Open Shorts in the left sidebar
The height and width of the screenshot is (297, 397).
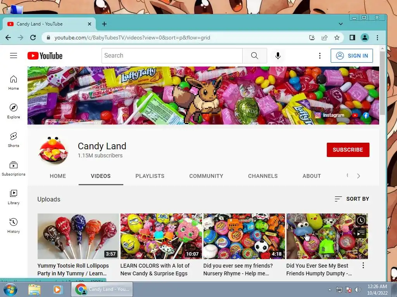coord(14,140)
